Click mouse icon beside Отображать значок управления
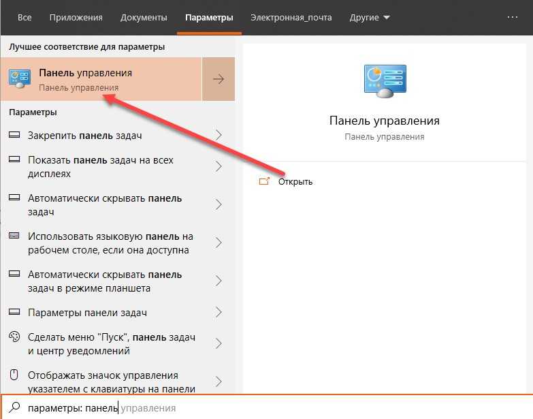Viewport: 533px width, 419px height. [14, 375]
